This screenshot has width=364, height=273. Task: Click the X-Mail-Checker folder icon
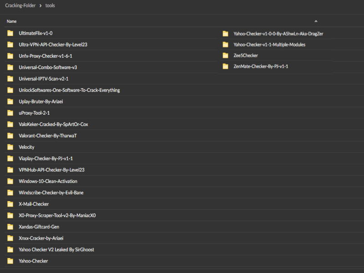pos(10,204)
